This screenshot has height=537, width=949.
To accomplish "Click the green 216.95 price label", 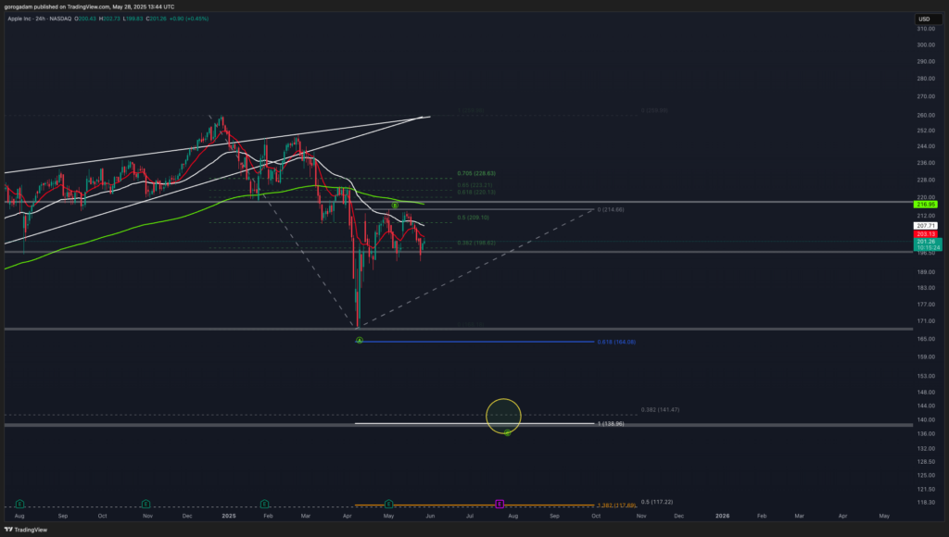I will (927, 204).
